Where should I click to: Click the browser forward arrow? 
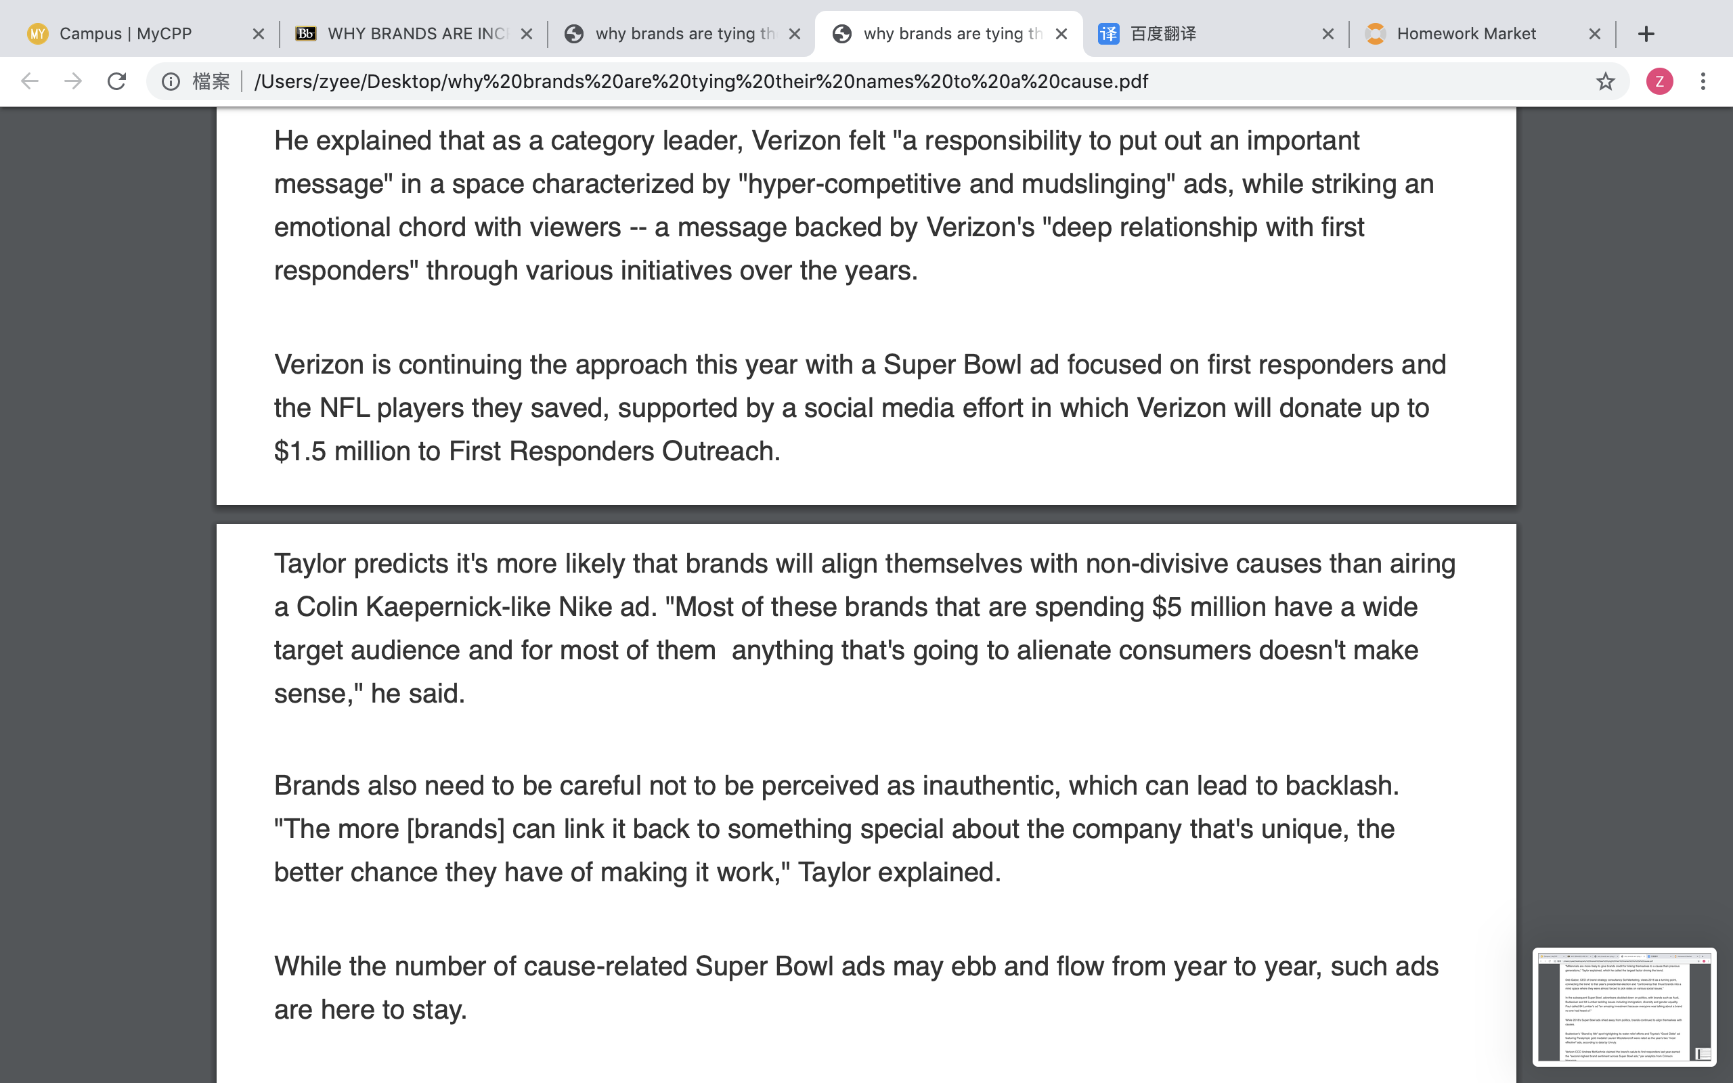pyautogui.click(x=73, y=81)
